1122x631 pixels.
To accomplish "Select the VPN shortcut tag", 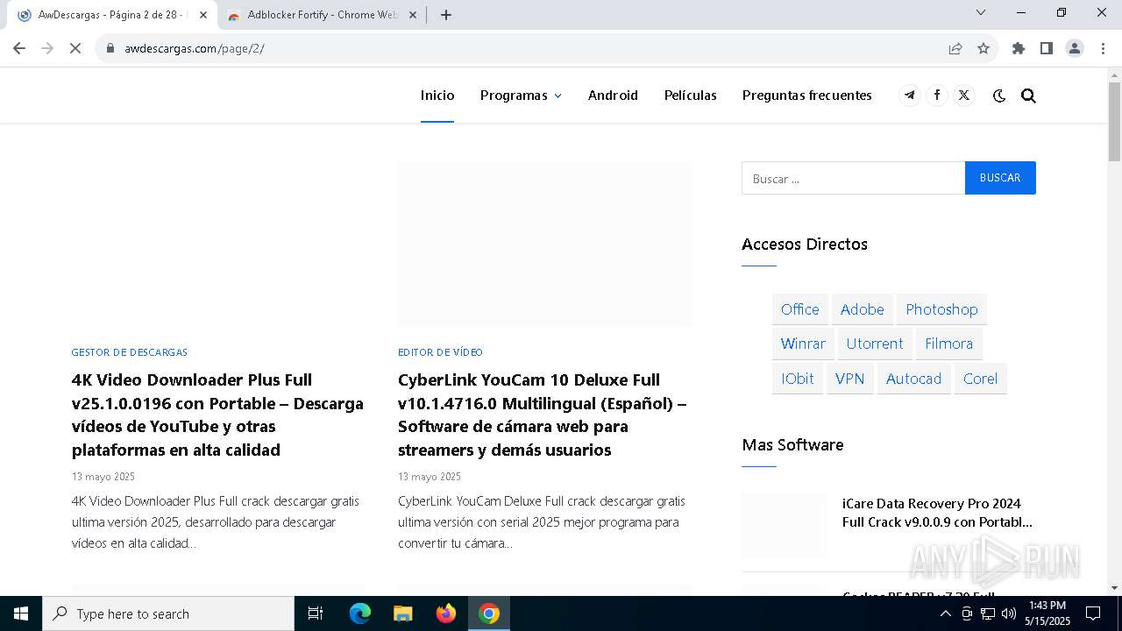I will [850, 379].
